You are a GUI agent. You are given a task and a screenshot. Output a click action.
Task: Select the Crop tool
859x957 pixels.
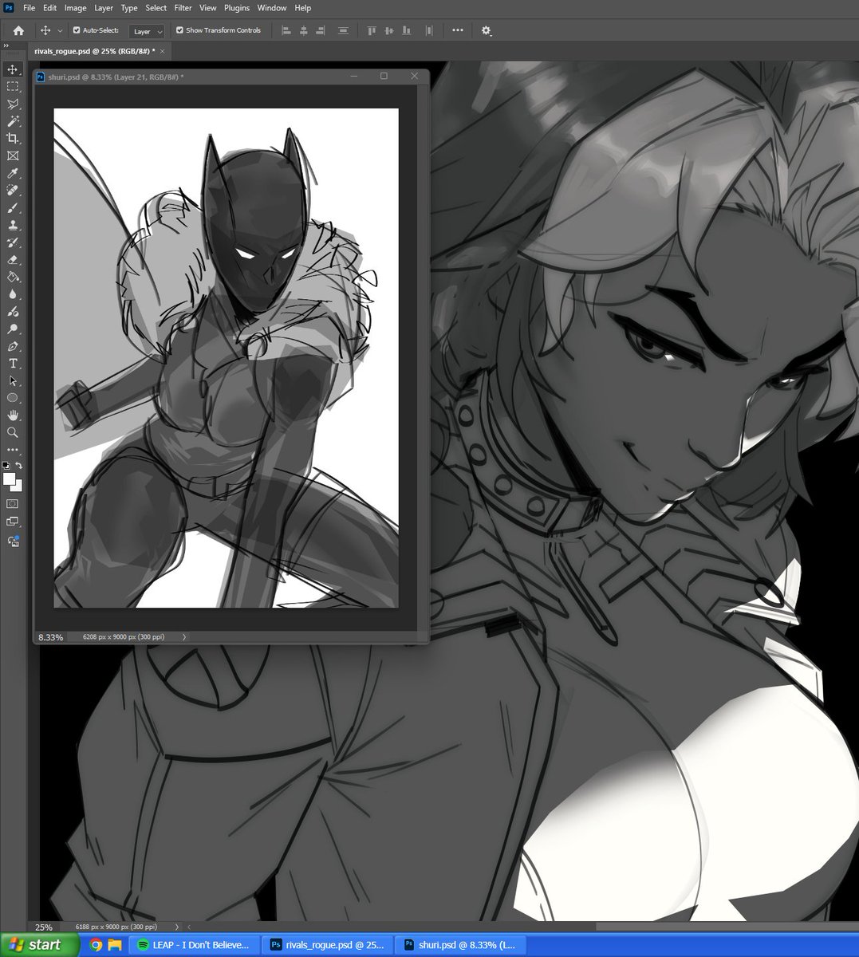[13, 139]
